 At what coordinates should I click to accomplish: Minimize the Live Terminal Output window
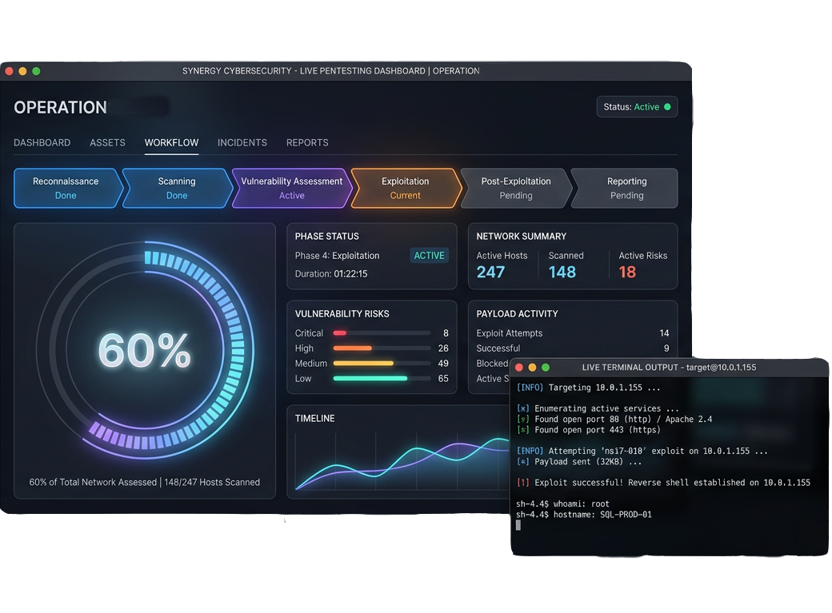(533, 368)
